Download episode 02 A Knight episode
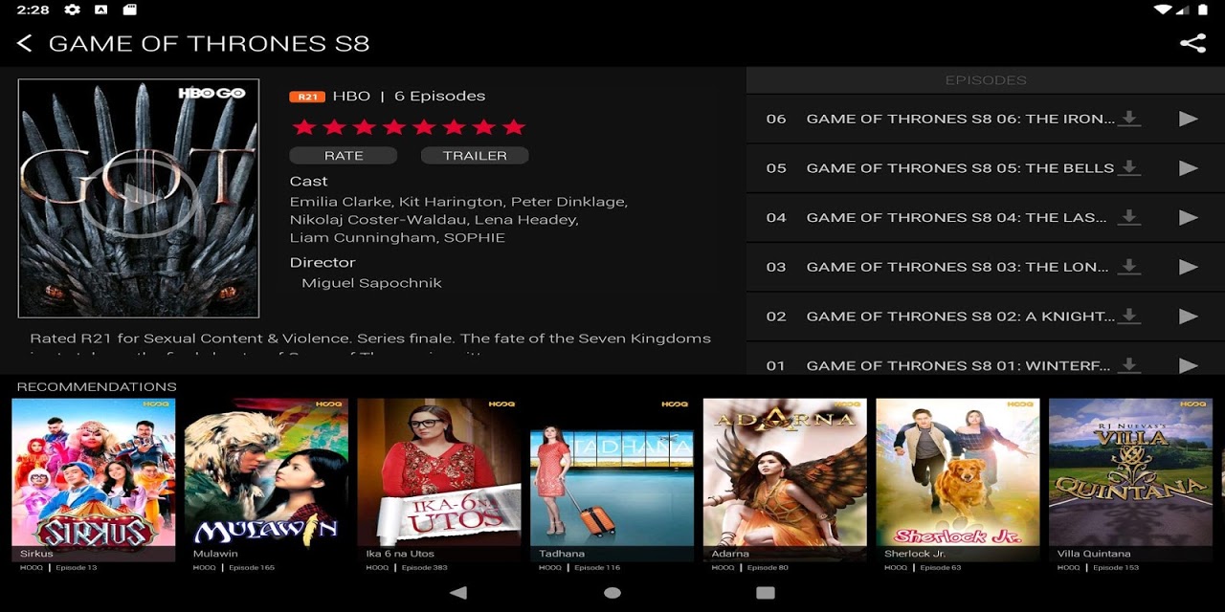1225x612 pixels. pyautogui.click(x=1129, y=317)
